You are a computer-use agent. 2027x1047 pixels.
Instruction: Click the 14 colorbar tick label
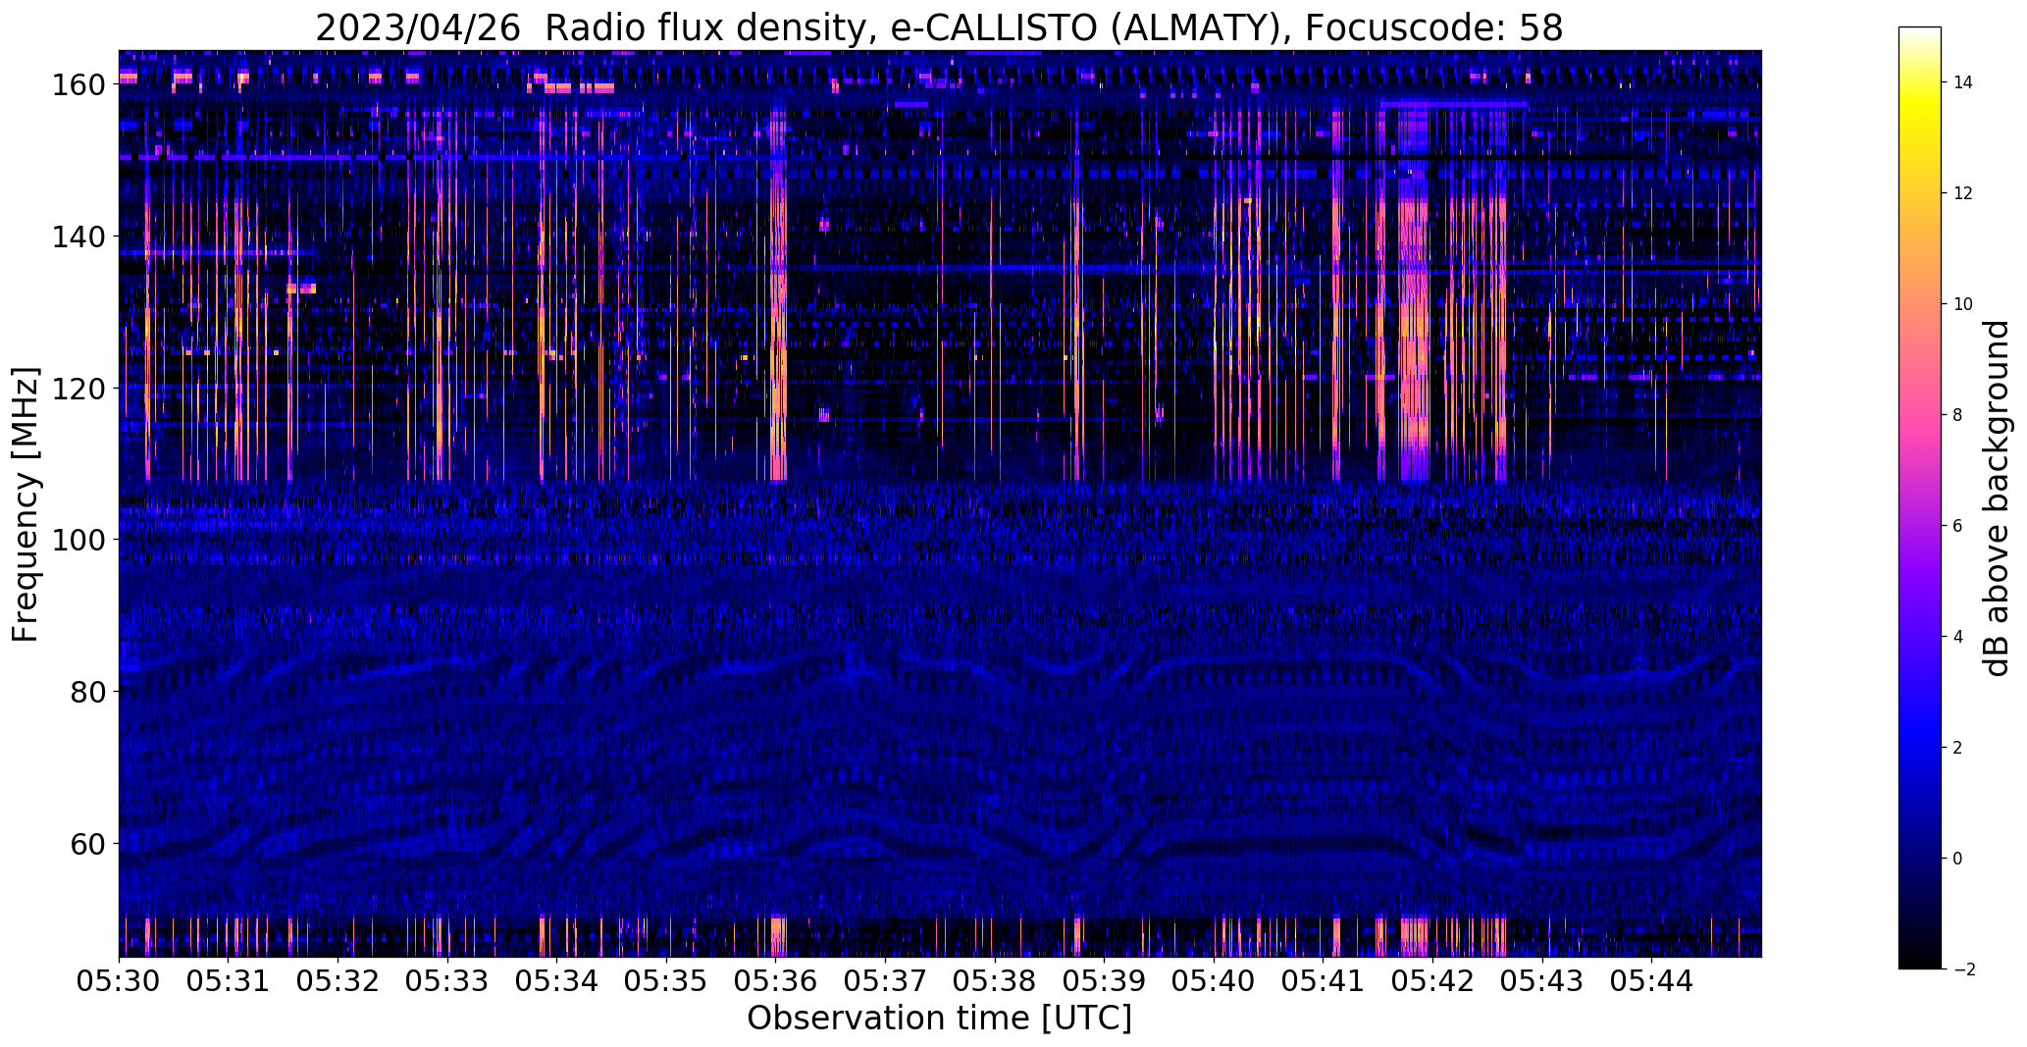click(1964, 82)
